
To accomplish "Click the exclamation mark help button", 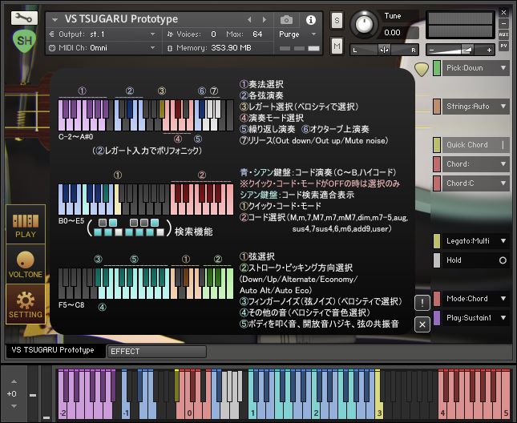I will (422, 303).
